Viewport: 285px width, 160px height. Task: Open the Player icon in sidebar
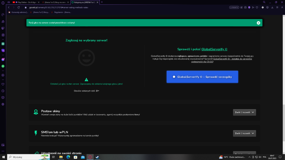(3, 75)
